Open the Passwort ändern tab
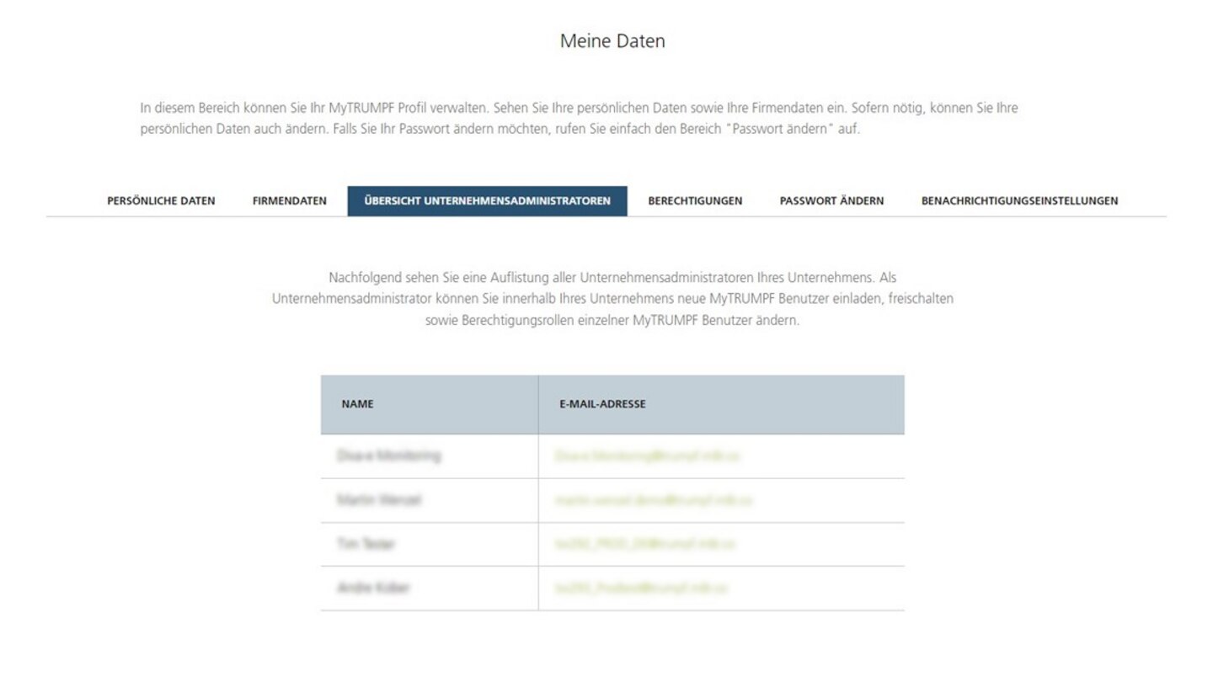This screenshot has width=1213, height=682. pyautogui.click(x=831, y=200)
